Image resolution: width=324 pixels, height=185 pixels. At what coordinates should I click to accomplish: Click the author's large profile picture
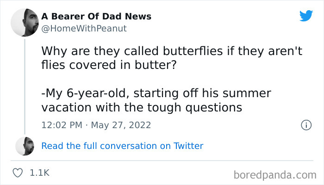pyautogui.click(x=24, y=22)
